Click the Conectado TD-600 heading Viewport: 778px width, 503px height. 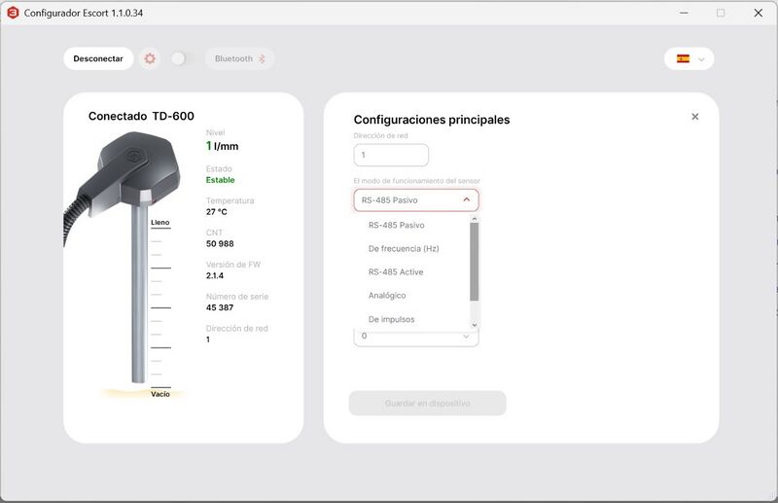[x=141, y=116]
